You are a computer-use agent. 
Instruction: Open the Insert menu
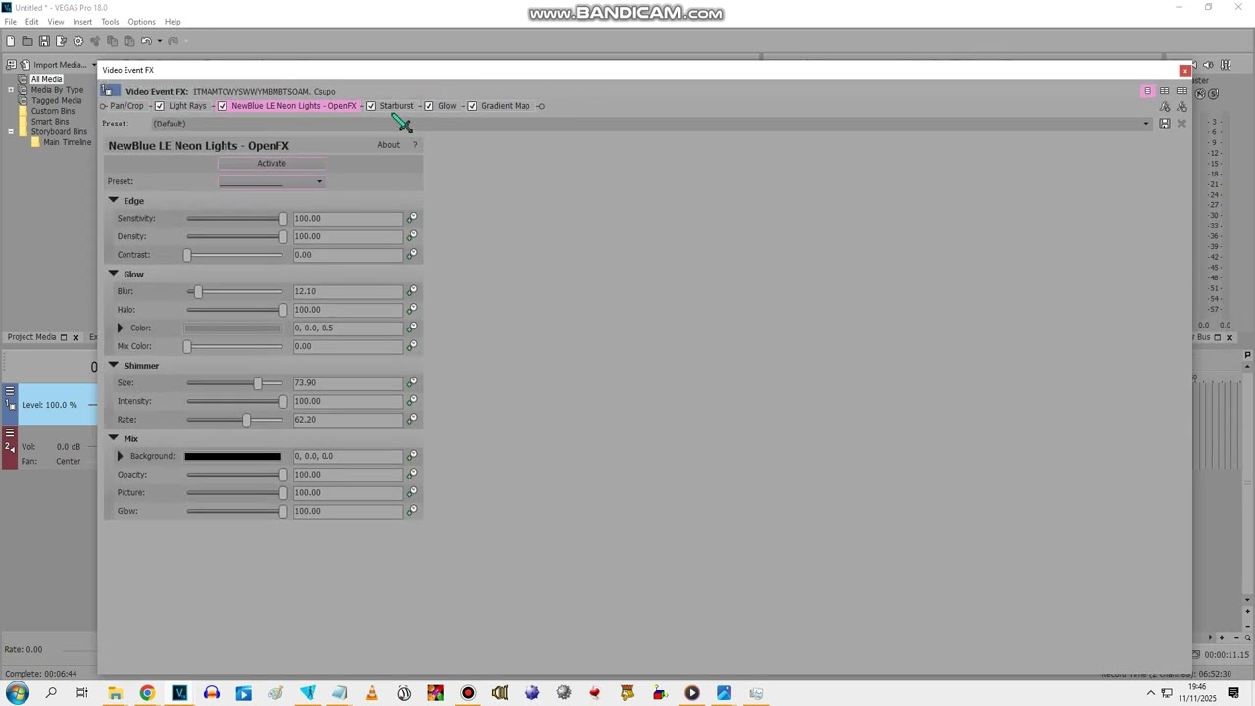point(82,22)
